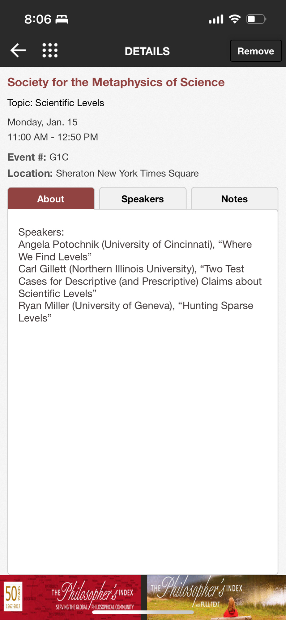Viewport: 286px width, 620px height.
Task: Open the Philosopher's Index Full Text ad
Action: click(x=216, y=597)
